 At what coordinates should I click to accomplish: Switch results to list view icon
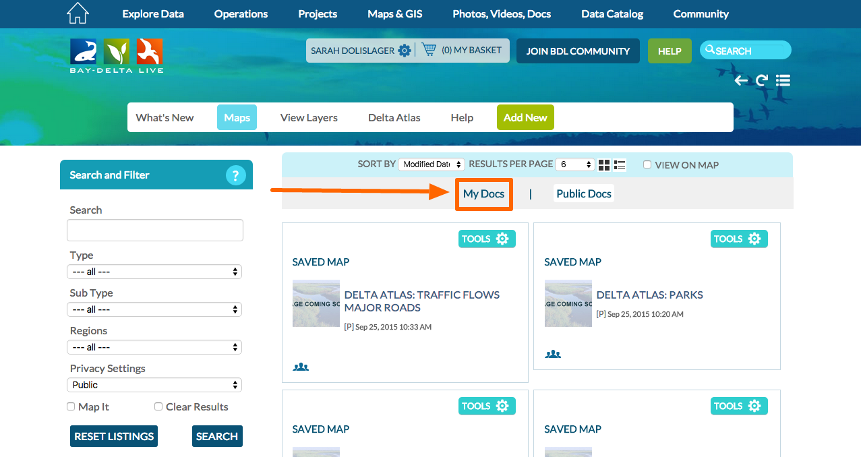620,165
